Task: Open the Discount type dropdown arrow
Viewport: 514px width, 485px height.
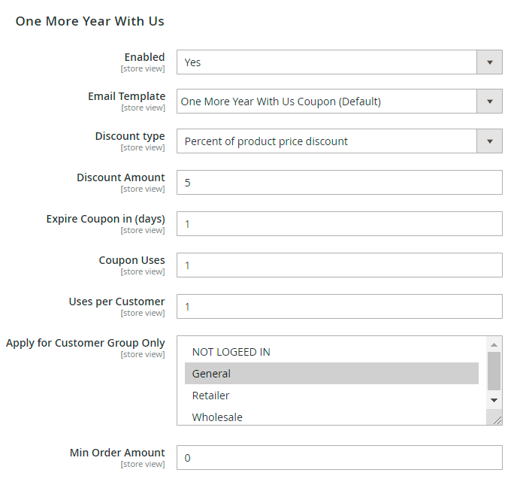Action: click(489, 141)
